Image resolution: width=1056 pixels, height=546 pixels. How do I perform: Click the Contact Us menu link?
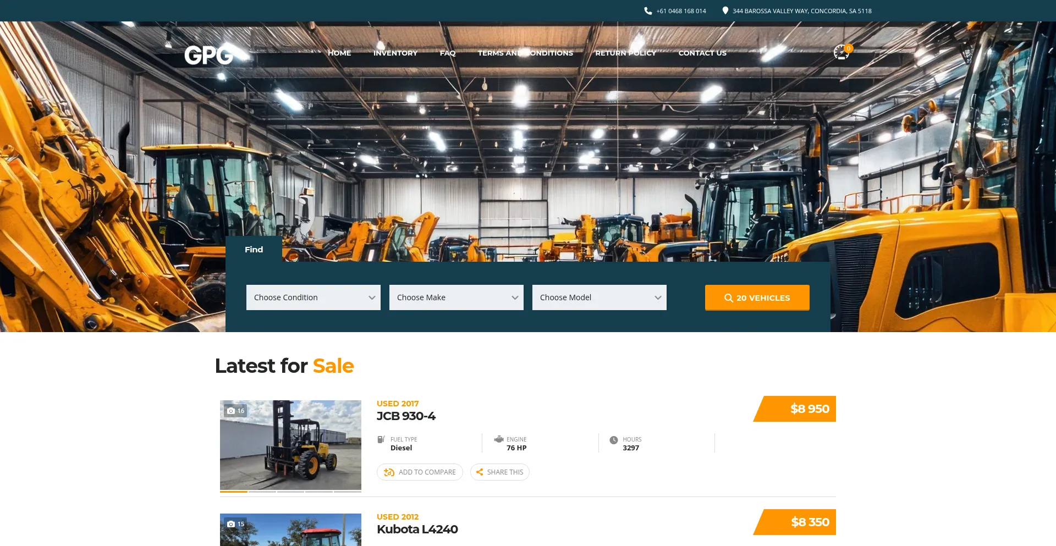tap(702, 53)
